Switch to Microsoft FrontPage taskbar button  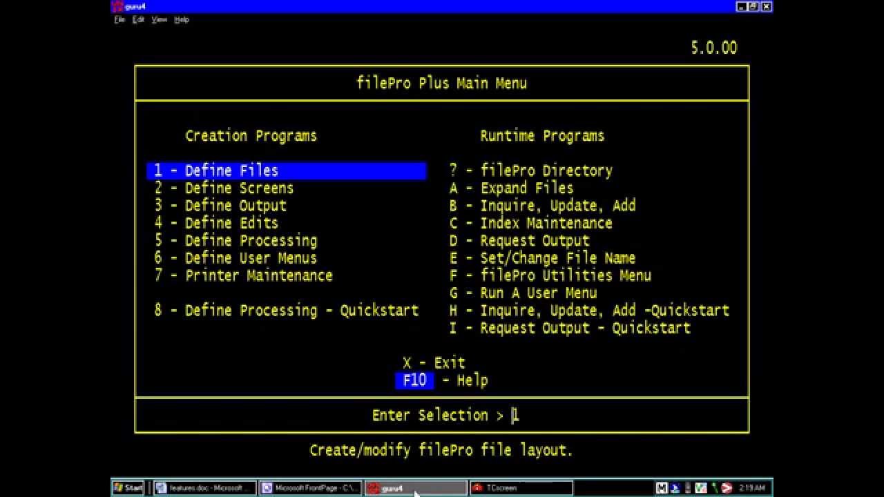[310, 488]
